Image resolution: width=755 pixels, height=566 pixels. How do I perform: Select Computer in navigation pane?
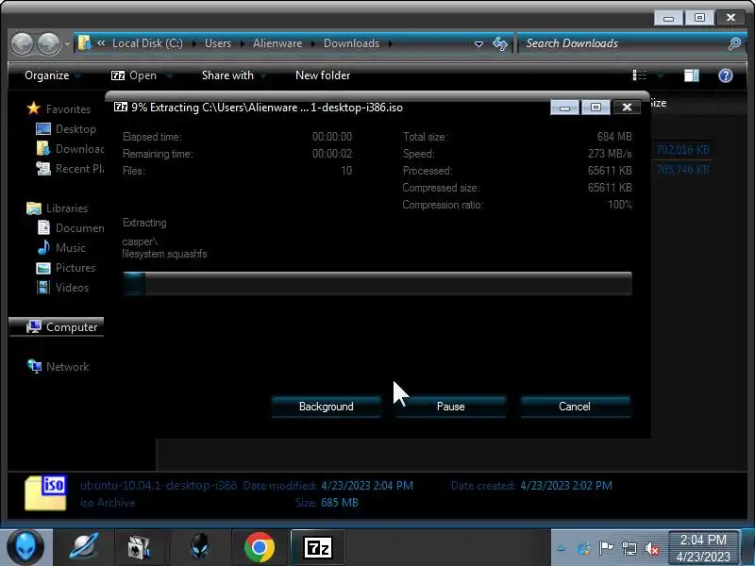click(x=57, y=326)
